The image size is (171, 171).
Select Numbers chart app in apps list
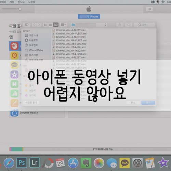14,93
